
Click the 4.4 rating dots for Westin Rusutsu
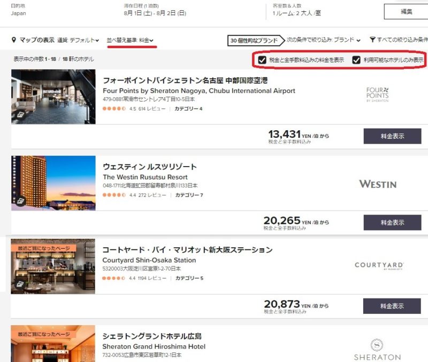[x=114, y=195]
